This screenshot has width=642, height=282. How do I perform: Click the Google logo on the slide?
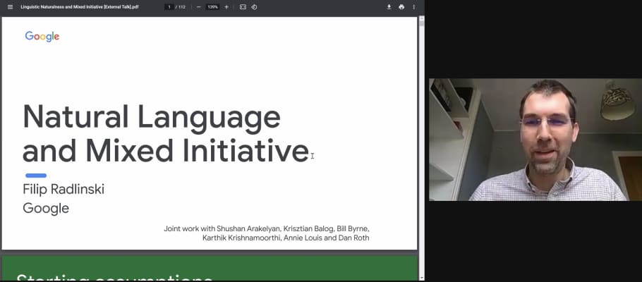(x=42, y=37)
